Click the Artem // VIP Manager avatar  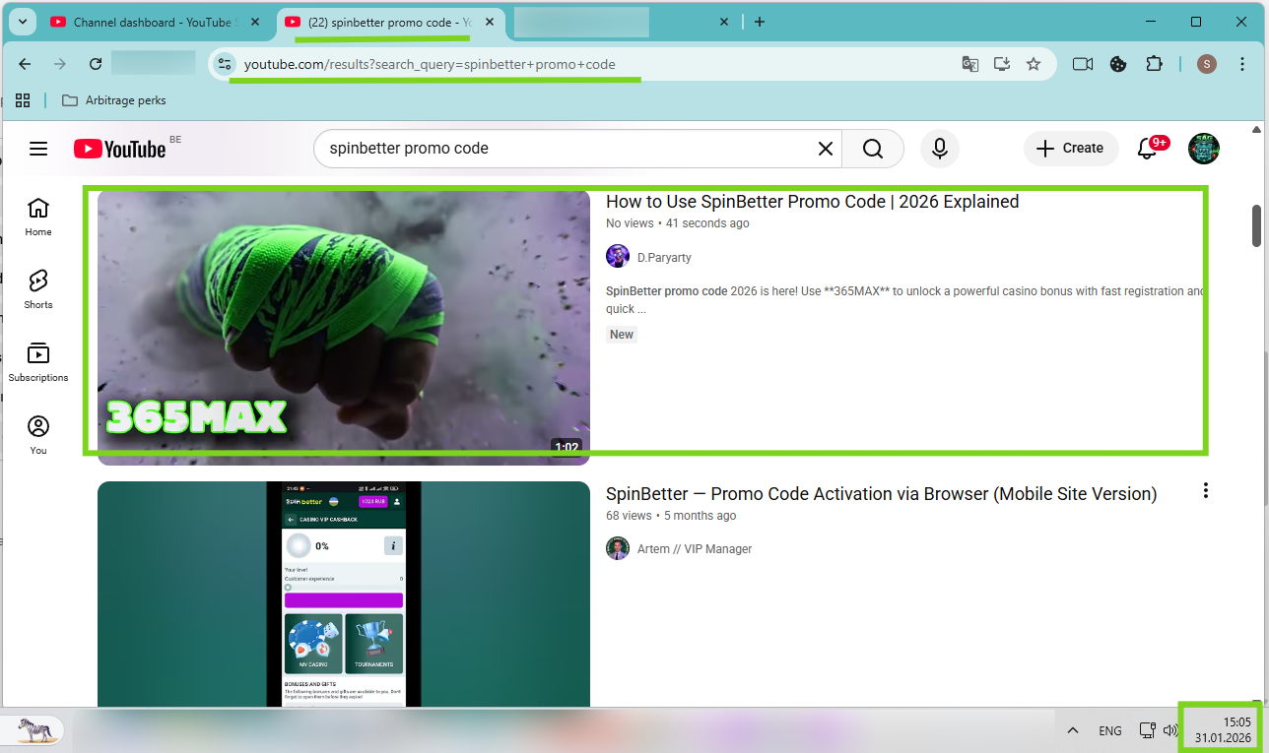pos(618,548)
